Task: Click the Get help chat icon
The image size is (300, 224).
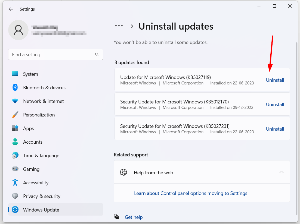Action: pyautogui.click(x=116, y=217)
